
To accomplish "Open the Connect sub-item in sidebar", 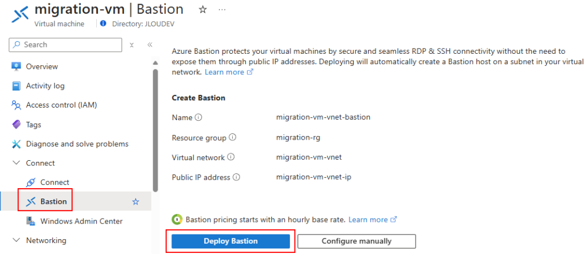I will (x=54, y=182).
